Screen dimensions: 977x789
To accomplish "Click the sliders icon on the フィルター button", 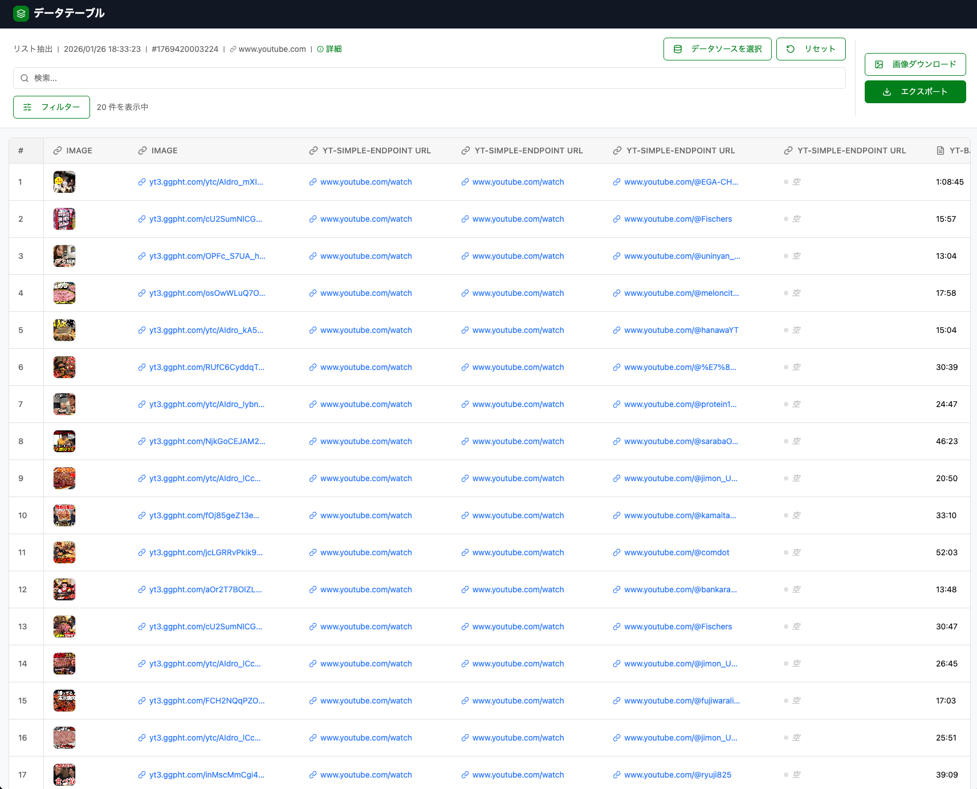I will [x=27, y=107].
